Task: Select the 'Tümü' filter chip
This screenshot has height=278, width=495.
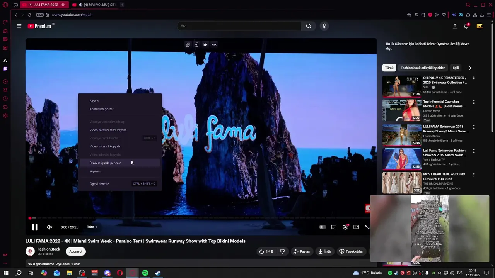Action: click(x=389, y=68)
